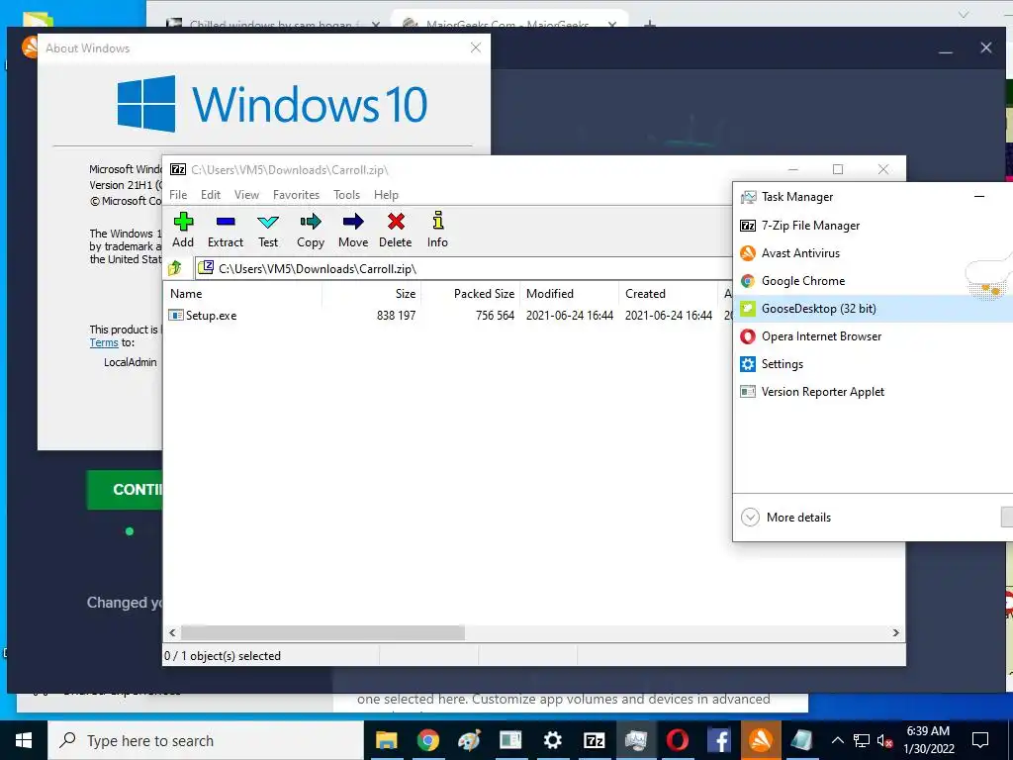Click the Add button in 7-Zip toolbar
This screenshot has width=1013, height=760.
tap(183, 230)
